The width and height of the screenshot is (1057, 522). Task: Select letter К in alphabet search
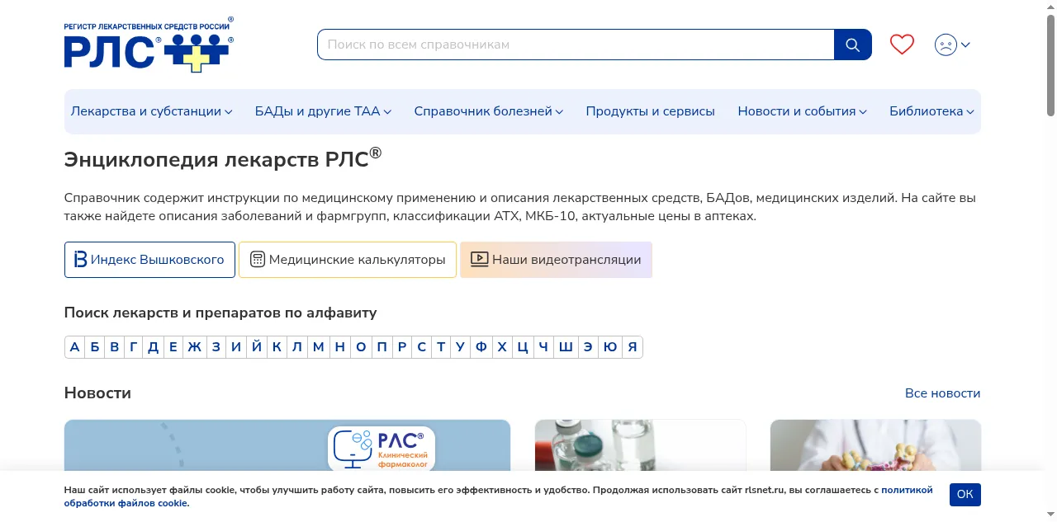click(x=277, y=347)
